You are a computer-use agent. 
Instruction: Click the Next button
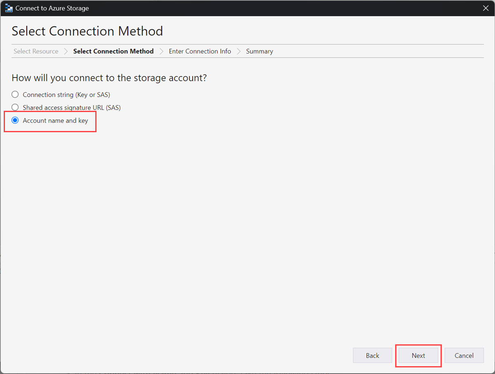click(x=418, y=355)
